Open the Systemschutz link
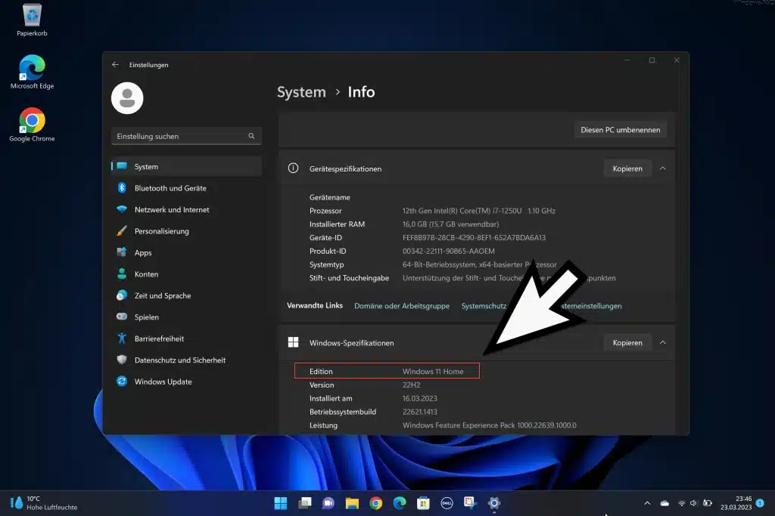This screenshot has height=516, width=775. pos(484,306)
